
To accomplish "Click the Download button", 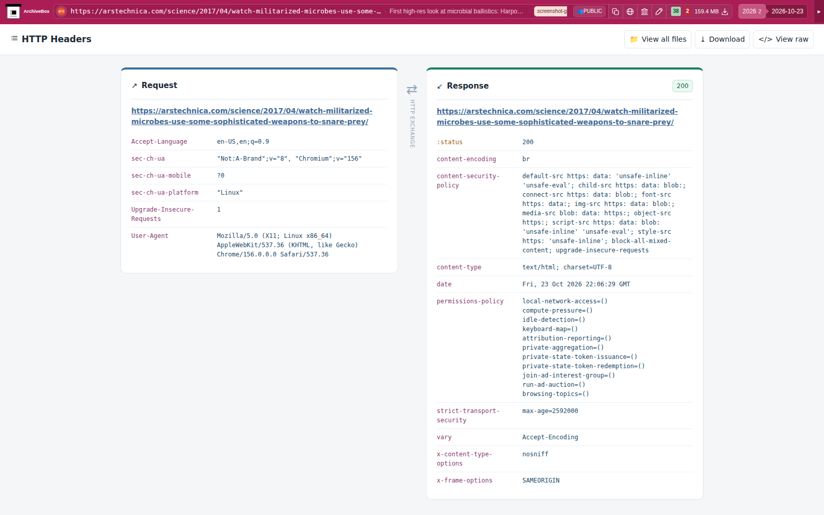I will pos(722,39).
